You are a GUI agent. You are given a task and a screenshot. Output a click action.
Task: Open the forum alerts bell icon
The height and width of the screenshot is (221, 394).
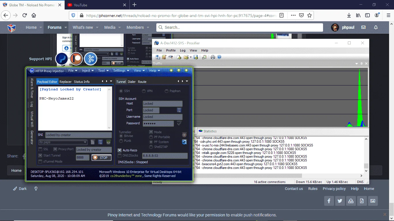[x=376, y=27]
